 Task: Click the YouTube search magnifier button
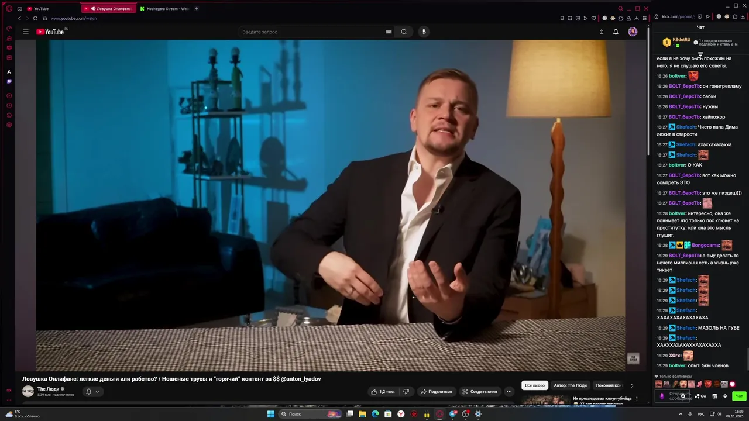pos(404,32)
